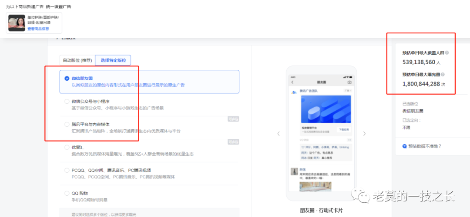Click the product thumbnail image
Image resolution: width=470 pixels, height=217 pixels.
(17, 23)
